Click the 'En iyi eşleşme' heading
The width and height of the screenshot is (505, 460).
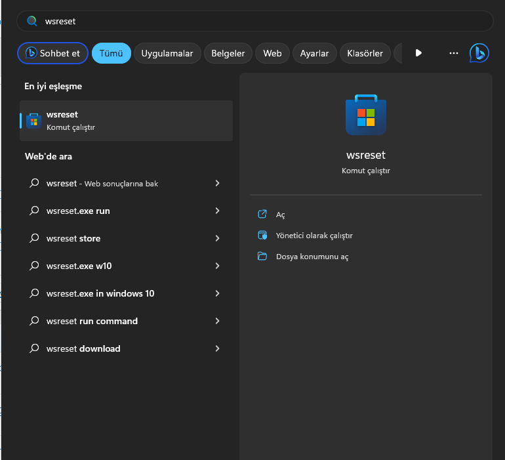pyautogui.click(x=53, y=87)
